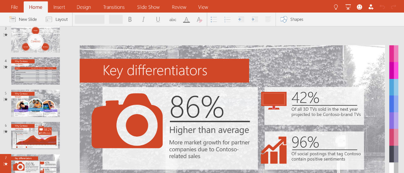404x173 pixels.
Task: Click the 86% figure on the slide
Action: (x=197, y=107)
